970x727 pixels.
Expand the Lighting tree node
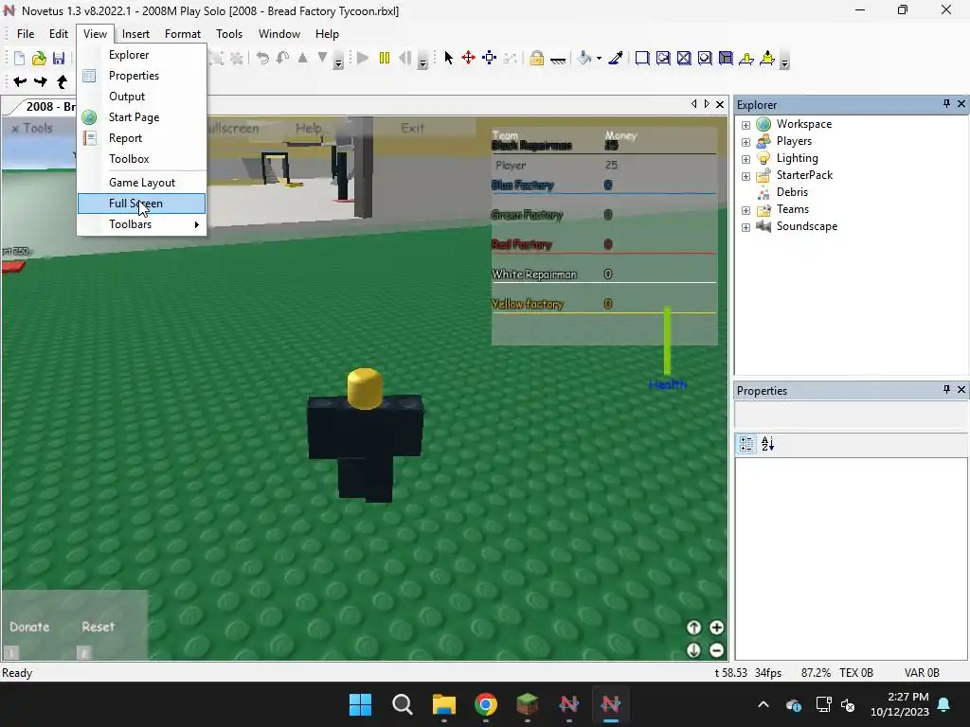coord(746,159)
